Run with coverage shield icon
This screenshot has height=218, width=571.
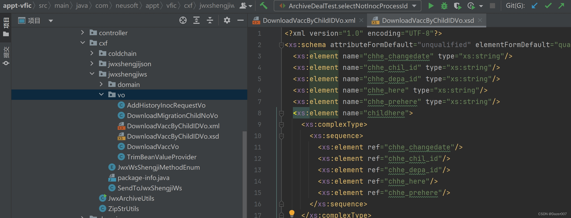pyautogui.click(x=457, y=6)
